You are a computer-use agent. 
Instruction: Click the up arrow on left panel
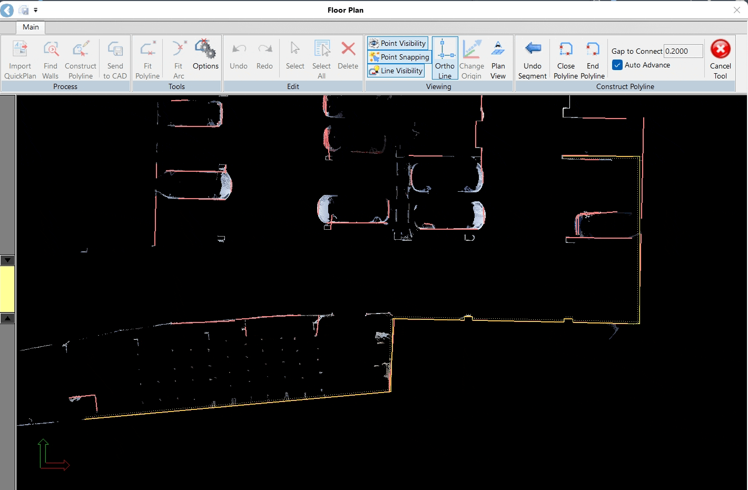[x=7, y=318]
